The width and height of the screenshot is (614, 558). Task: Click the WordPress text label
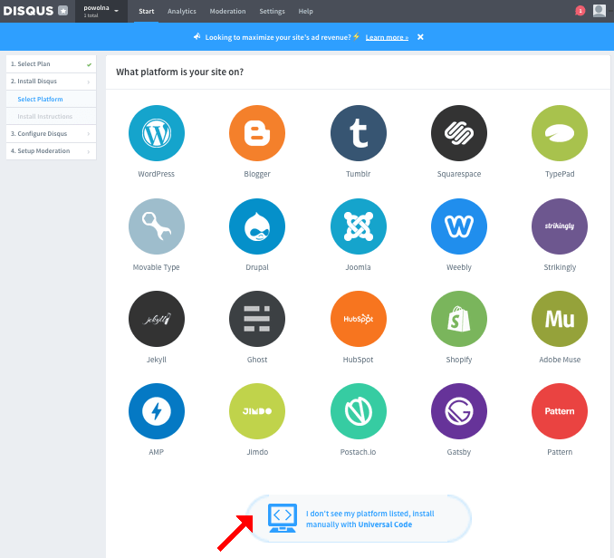pos(157,174)
